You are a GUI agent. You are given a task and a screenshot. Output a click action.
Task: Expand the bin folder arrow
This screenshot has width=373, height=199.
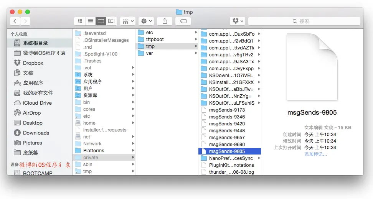[x=133, y=102]
